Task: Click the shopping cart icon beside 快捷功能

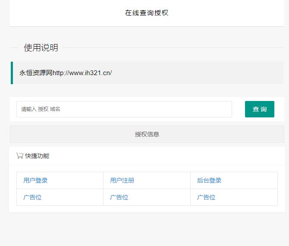Action: [x=19, y=156]
